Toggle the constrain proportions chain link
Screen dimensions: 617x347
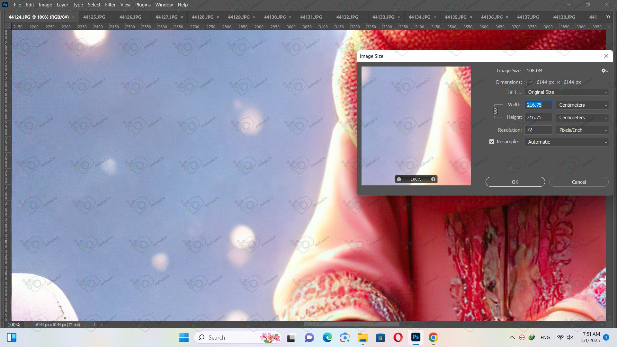(x=495, y=111)
